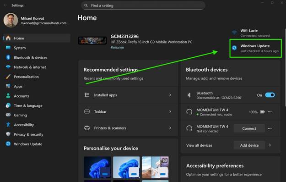Click View all devices
Screen dimensions: 286x182
[x=199, y=145]
